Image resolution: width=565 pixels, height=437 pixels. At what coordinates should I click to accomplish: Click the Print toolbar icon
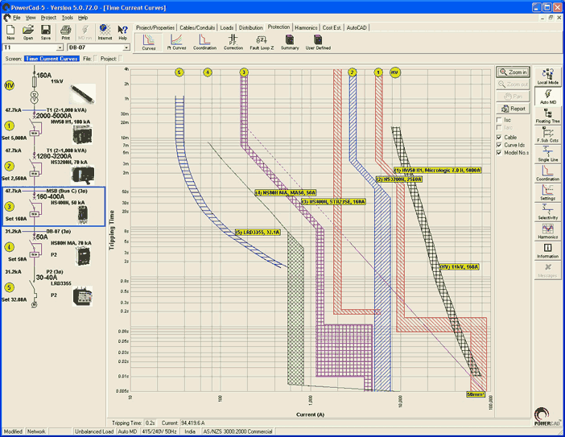pos(65,32)
